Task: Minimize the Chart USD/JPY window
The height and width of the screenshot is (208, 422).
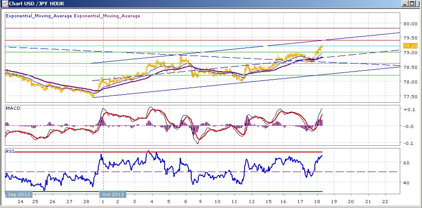Action: 405,4
